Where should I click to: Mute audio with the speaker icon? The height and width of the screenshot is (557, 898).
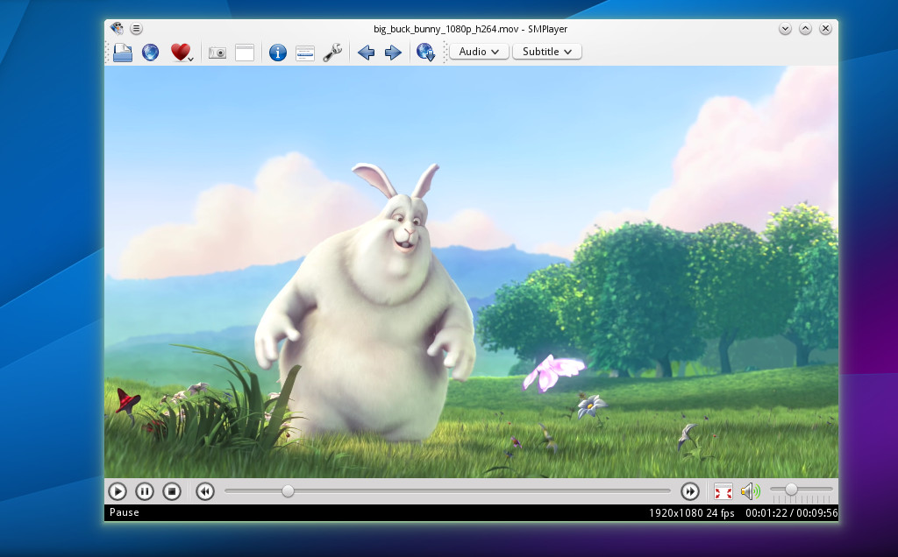tap(751, 491)
